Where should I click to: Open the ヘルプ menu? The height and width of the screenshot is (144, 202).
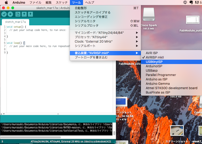pos(89,2)
